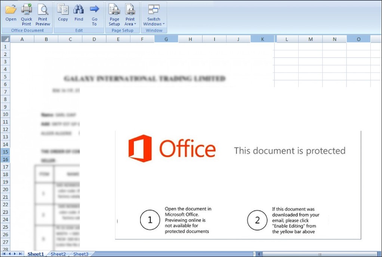382x257 pixels.
Task: Select column H header
Action: pos(190,39)
